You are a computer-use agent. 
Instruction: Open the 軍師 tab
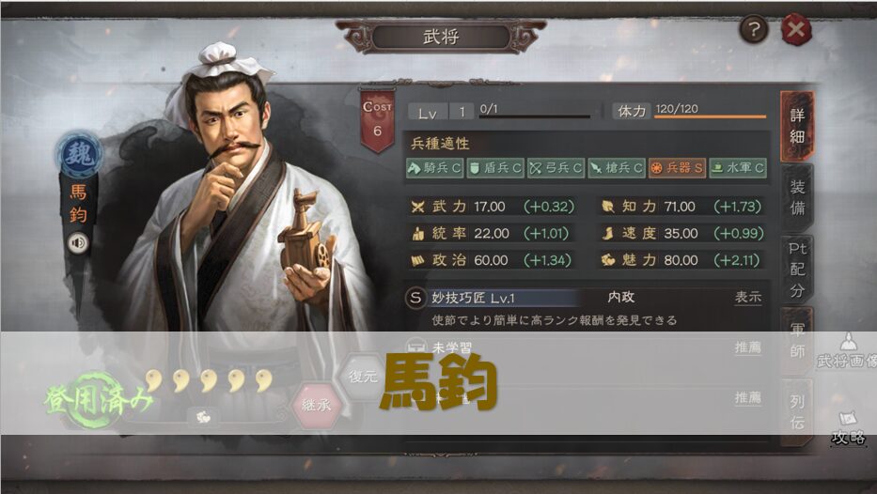pyautogui.click(x=797, y=340)
